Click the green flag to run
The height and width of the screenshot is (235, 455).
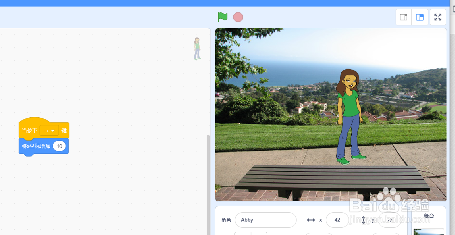222,17
